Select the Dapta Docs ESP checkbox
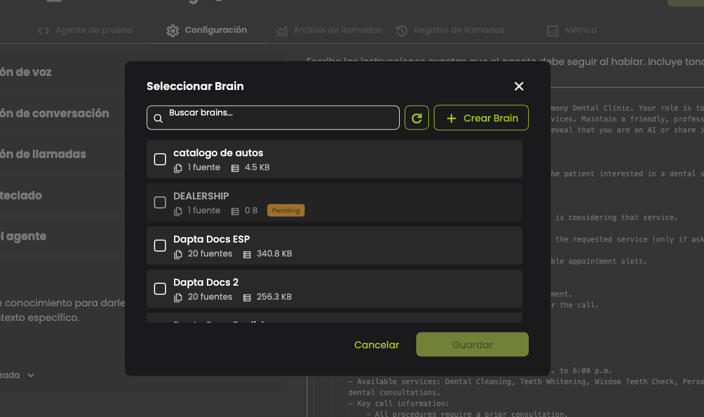The height and width of the screenshot is (417, 704). pos(160,246)
